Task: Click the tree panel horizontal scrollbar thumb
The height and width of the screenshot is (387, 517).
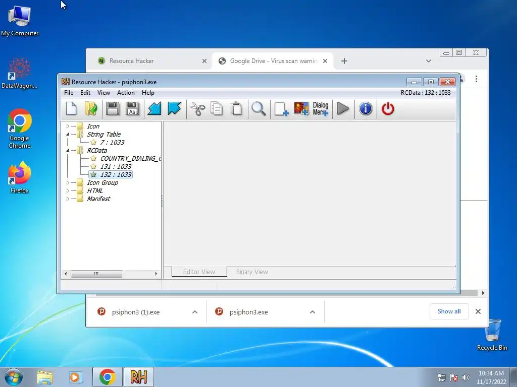Action: point(96,274)
